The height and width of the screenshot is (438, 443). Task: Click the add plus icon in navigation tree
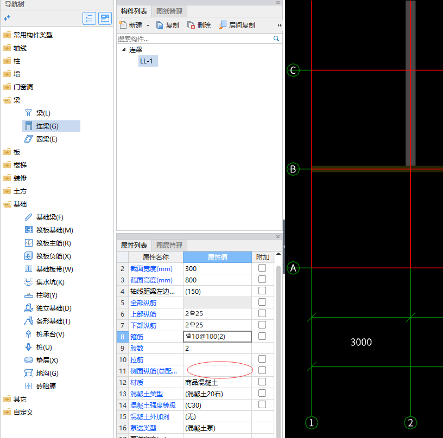click(x=7, y=18)
